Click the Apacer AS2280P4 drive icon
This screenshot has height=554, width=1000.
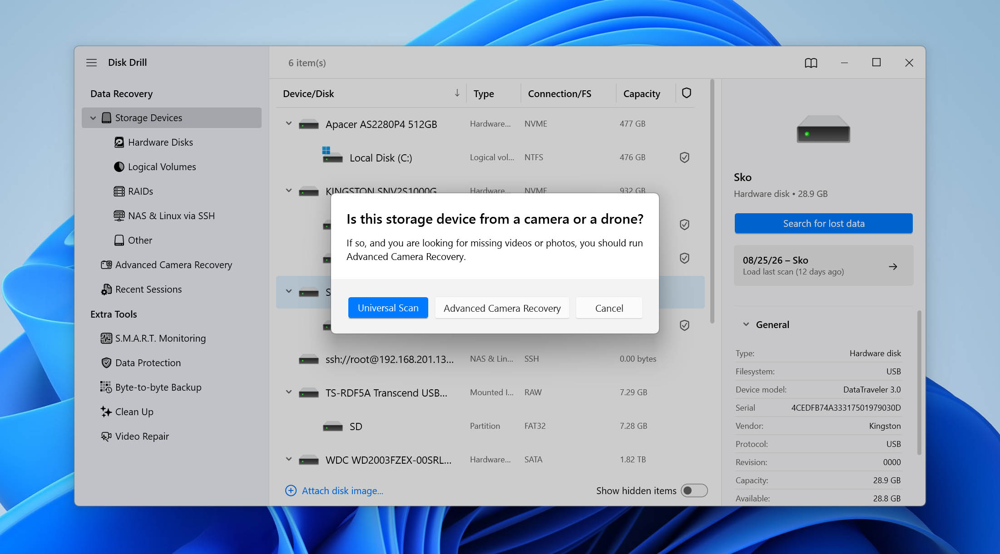[309, 124]
